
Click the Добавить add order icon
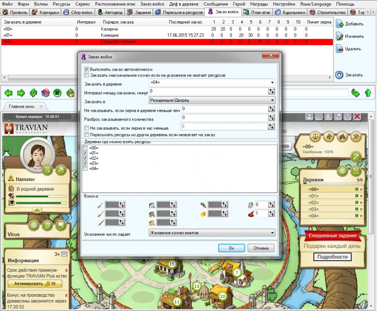pos(339,24)
